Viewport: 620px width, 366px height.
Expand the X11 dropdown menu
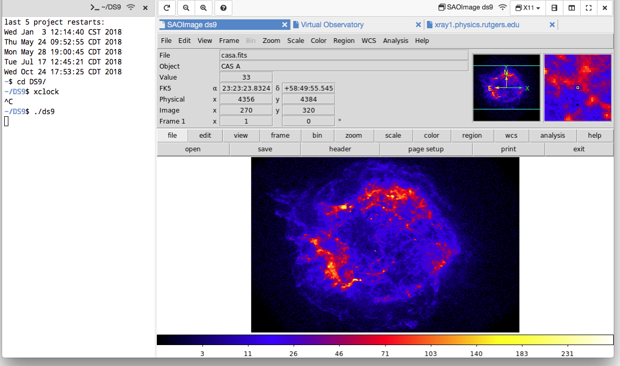[x=528, y=8]
